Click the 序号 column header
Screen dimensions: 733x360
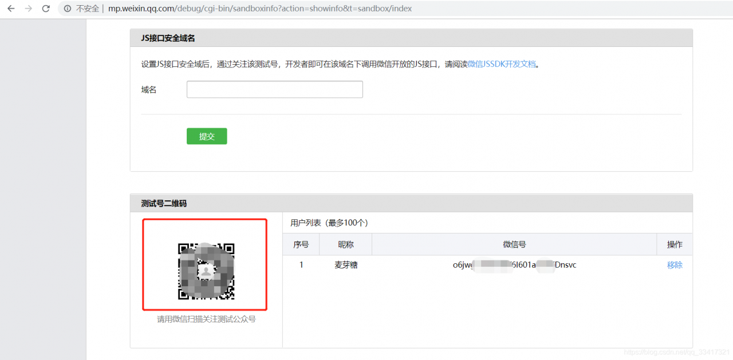coord(301,244)
